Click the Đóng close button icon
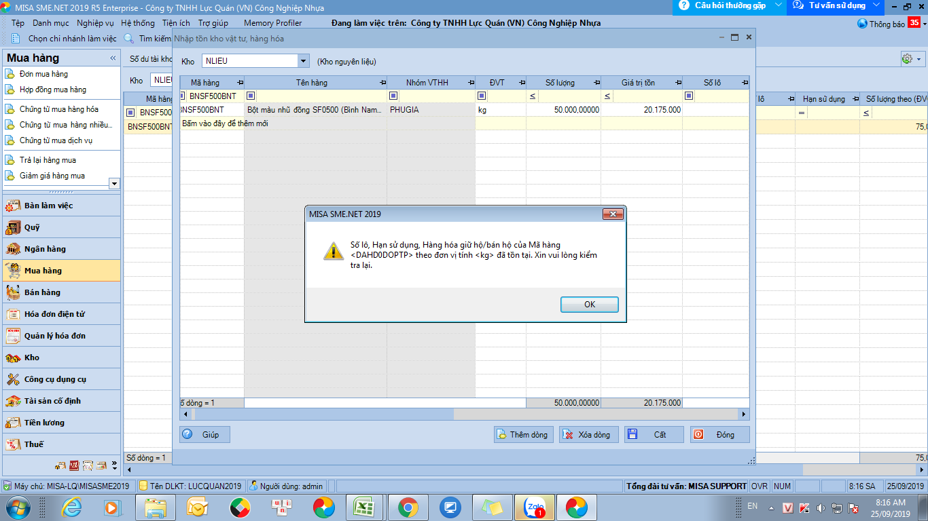This screenshot has width=928, height=521. pyautogui.click(x=698, y=435)
